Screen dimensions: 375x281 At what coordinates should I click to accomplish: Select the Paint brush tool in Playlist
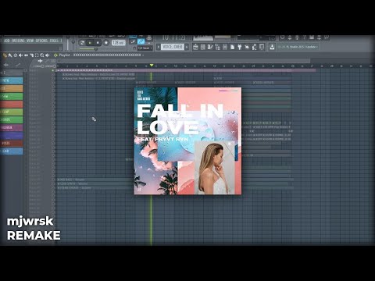10,55
